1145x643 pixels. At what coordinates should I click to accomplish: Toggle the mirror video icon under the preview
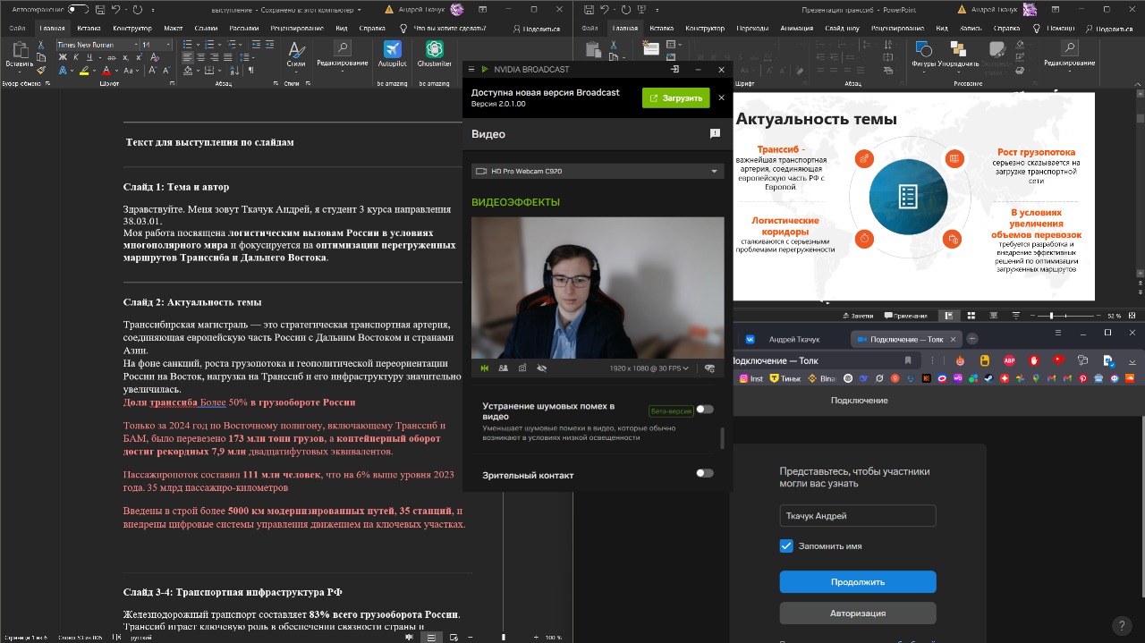[484, 368]
